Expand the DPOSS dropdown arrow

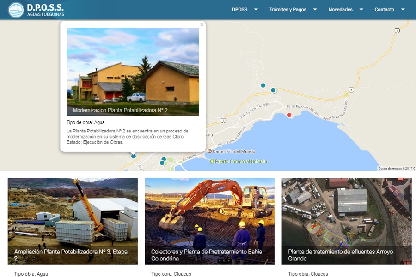point(256,9)
